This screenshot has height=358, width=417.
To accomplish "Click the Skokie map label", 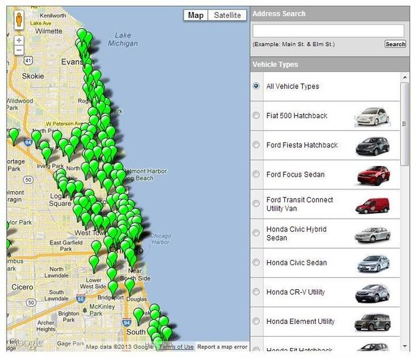I will pyautogui.click(x=33, y=76).
